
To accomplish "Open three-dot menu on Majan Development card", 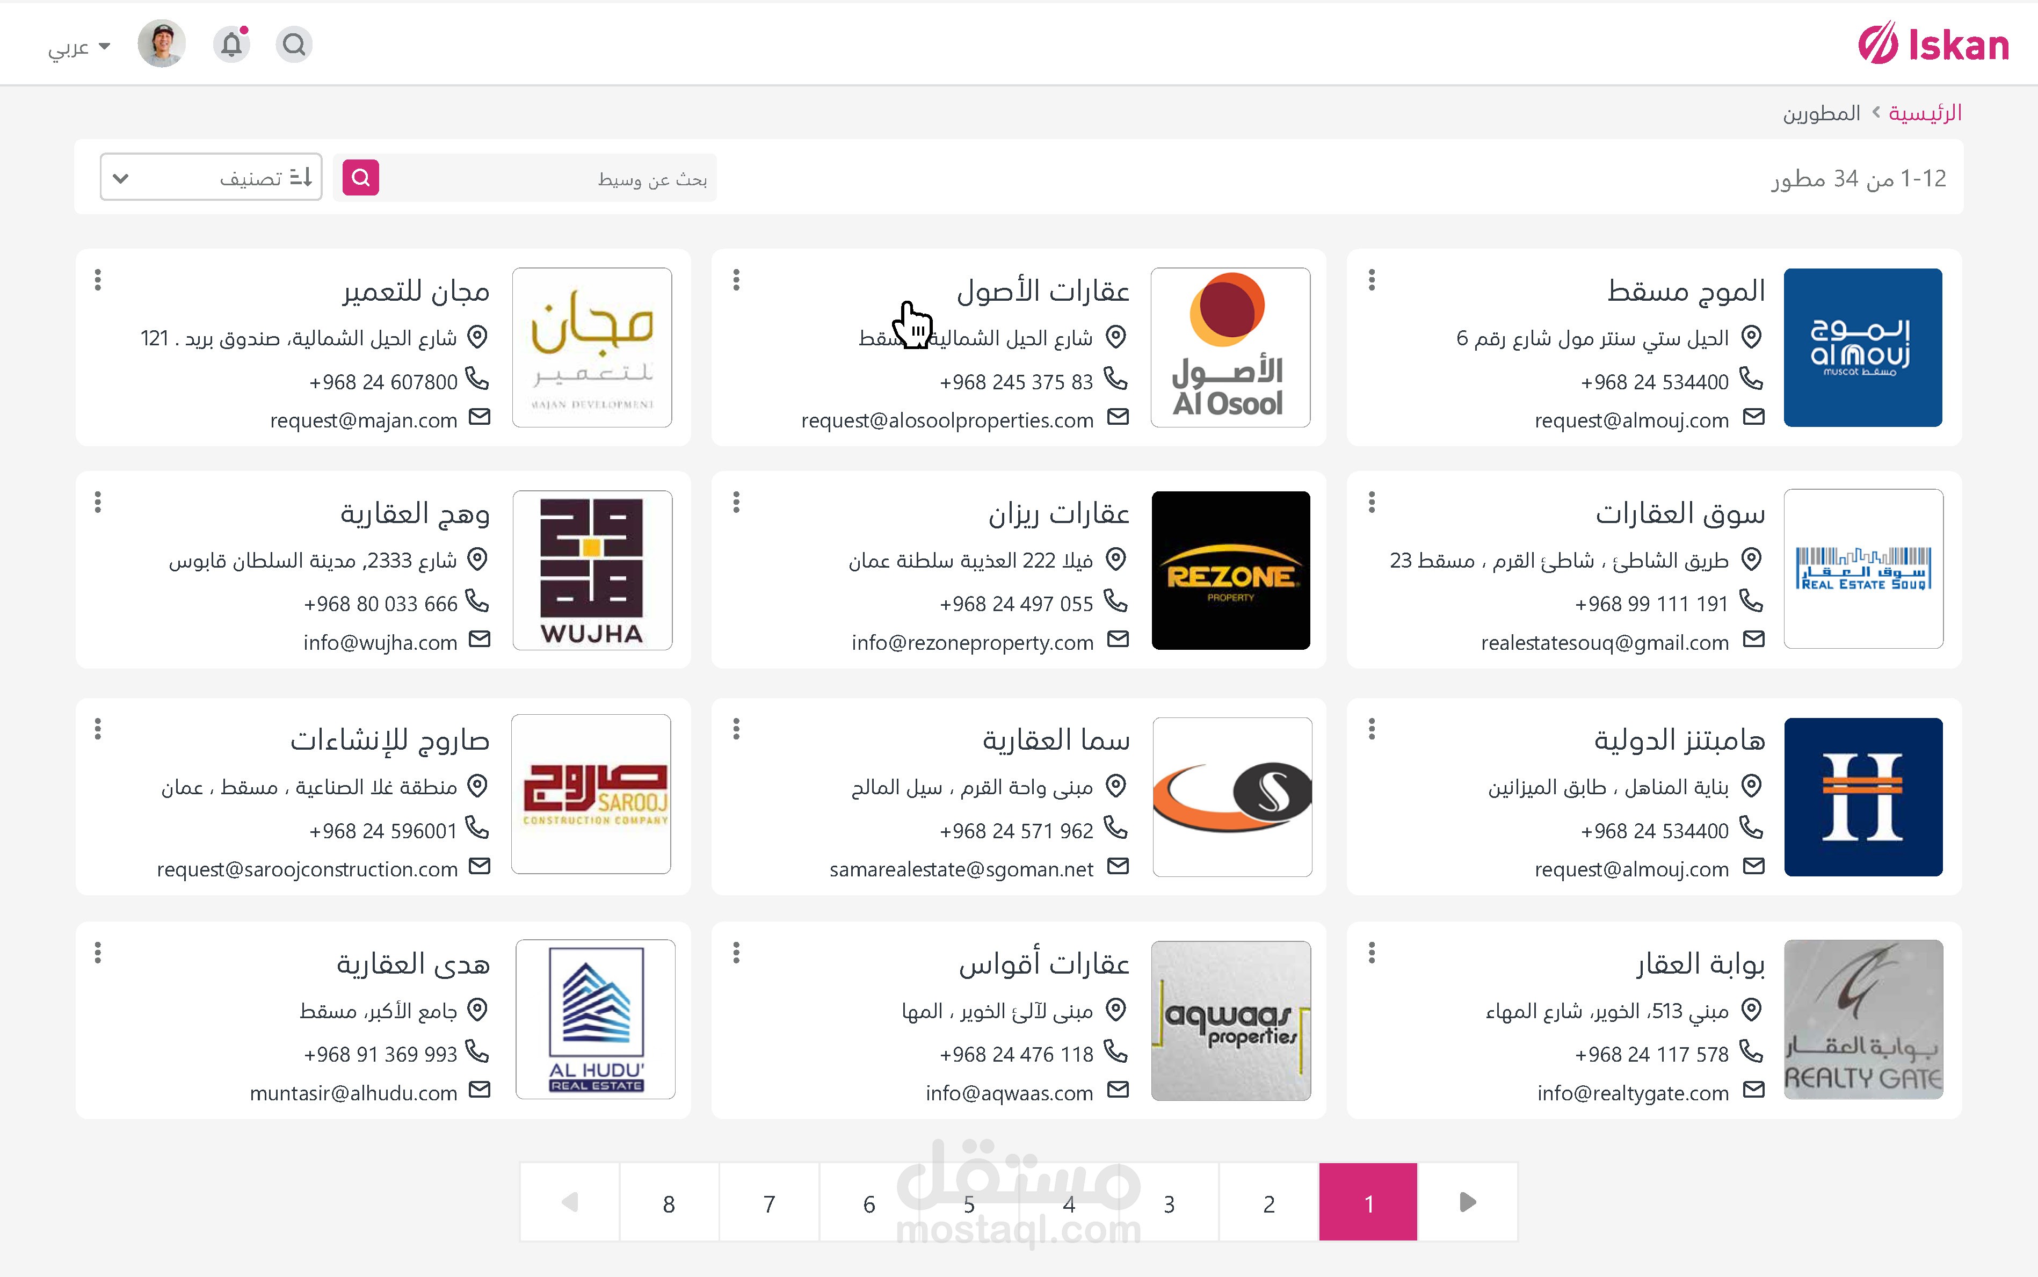I will [x=98, y=280].
